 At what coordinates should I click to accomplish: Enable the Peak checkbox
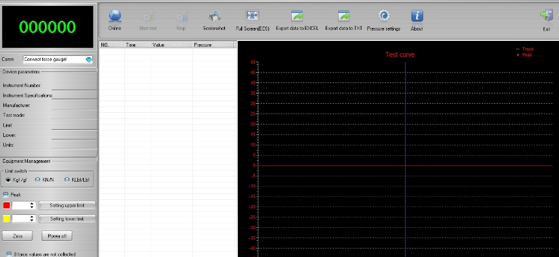coord(6,195)
